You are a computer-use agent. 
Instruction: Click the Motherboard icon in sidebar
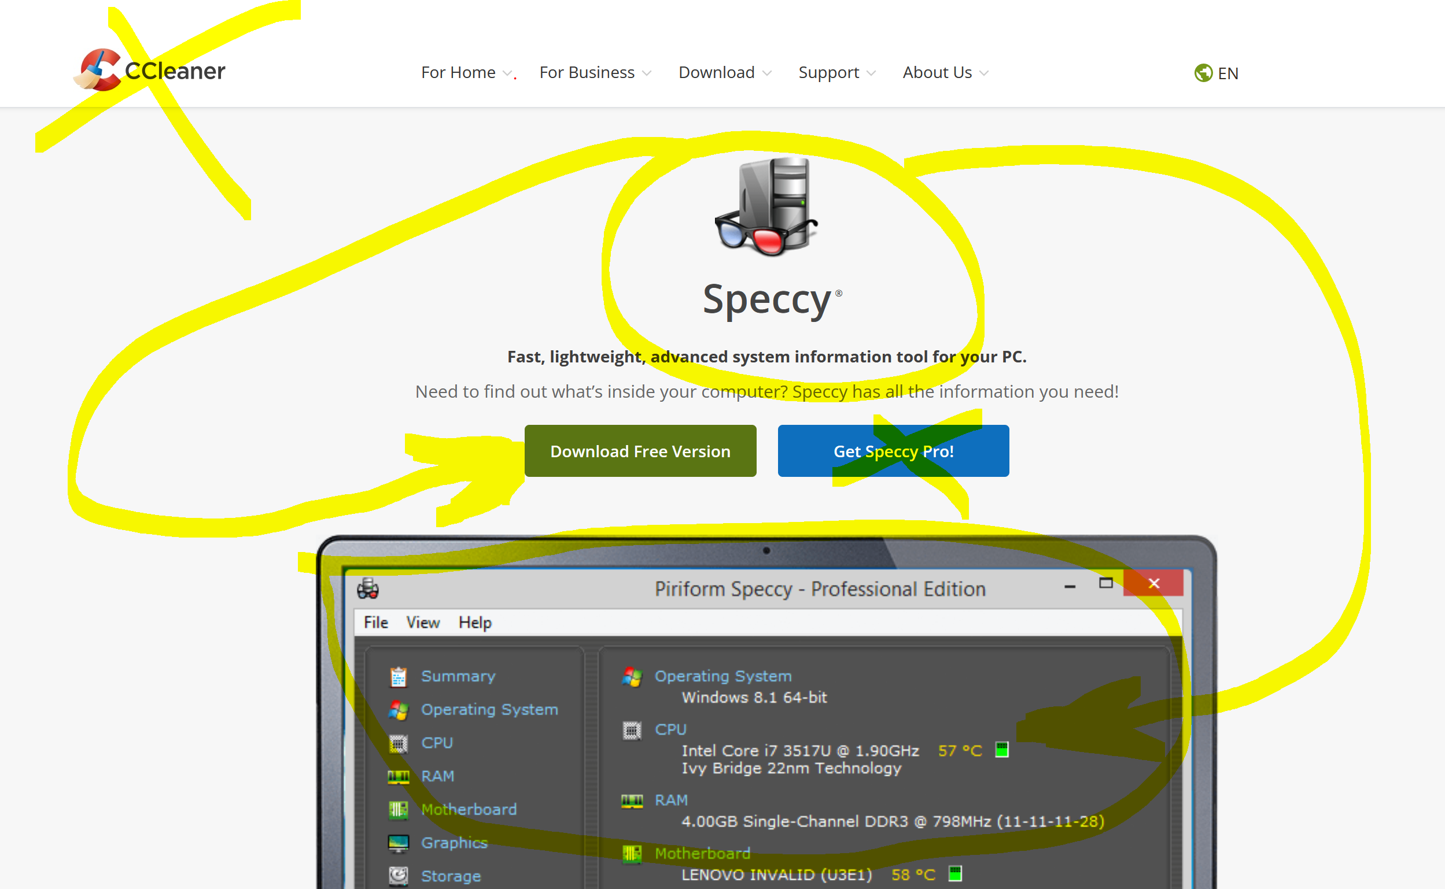(399, 810)
